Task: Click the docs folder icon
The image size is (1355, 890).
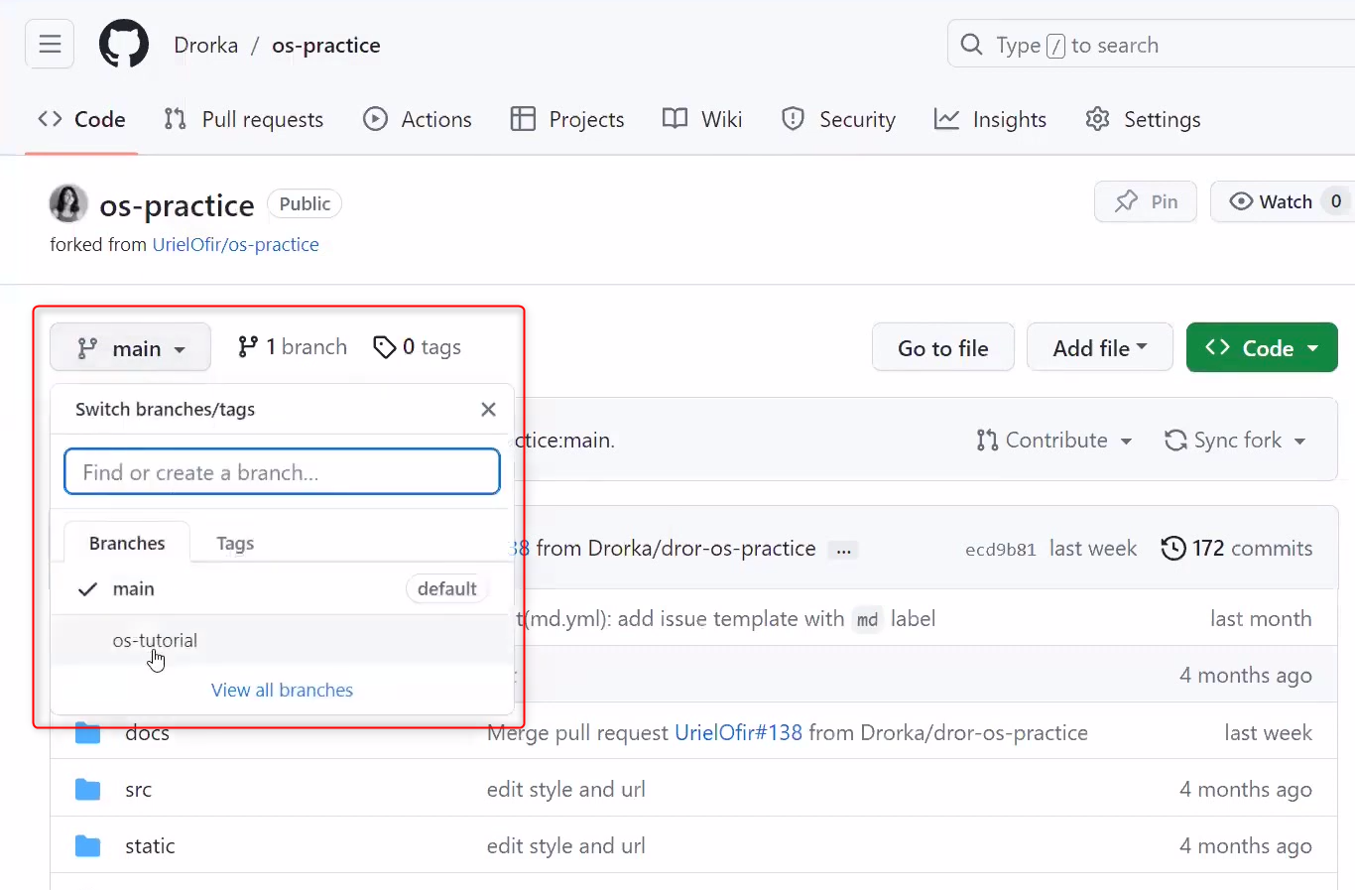Action: tap(88, 733)
